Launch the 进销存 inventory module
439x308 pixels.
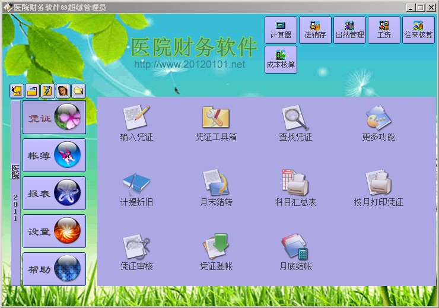(x=315, y=30)
